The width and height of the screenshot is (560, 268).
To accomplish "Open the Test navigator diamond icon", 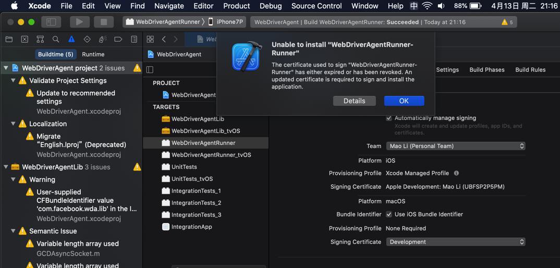I will 87,39.
